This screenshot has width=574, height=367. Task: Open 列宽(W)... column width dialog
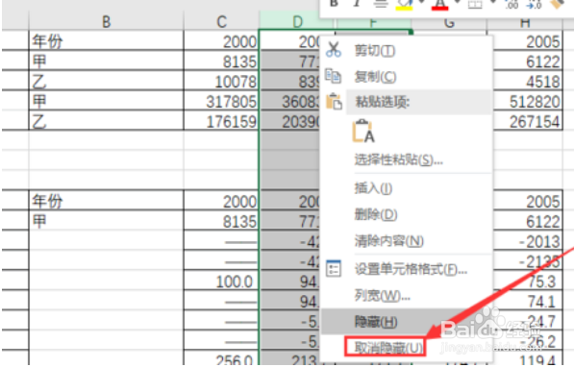click(407, 295)
